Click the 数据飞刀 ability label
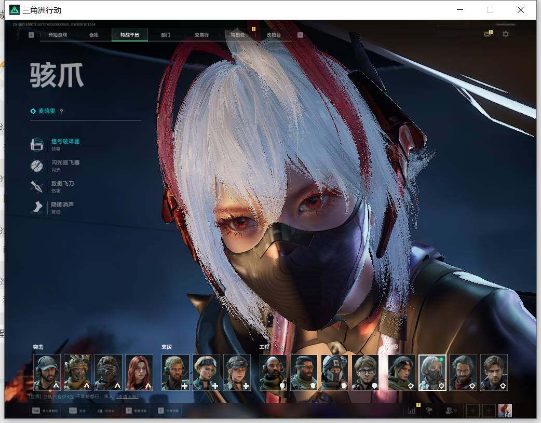541x423 pixels. click(x=62, y=183)
